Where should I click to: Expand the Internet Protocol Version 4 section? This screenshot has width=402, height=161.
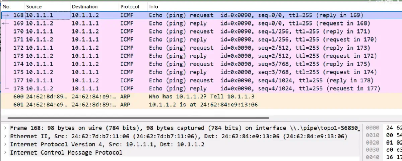5,144
